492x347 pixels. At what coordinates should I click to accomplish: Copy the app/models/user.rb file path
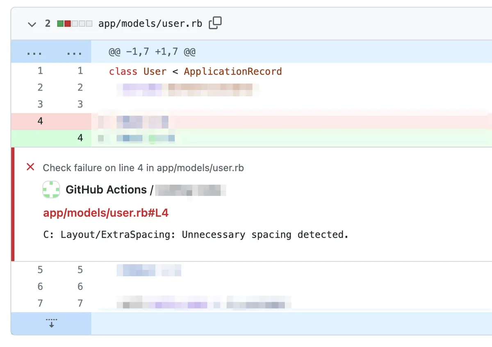[x=215, y=23]
